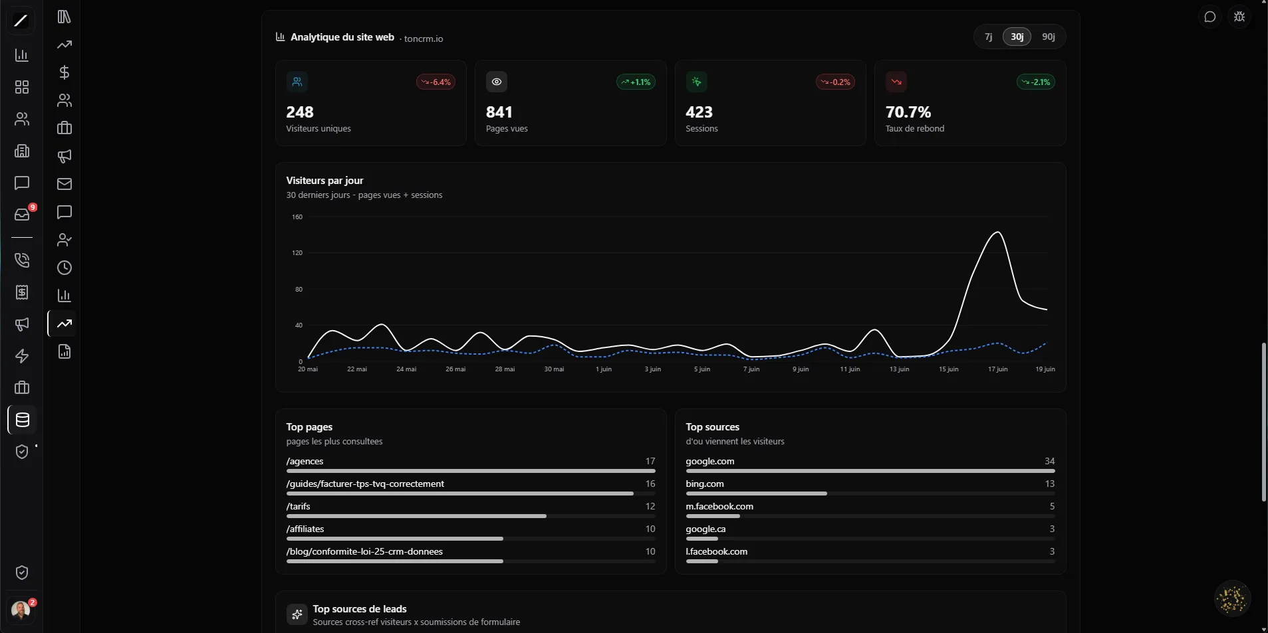This screenshot has height=633, width=1268.
Task: Open user avatar profile menu
Action: [21, 610]
